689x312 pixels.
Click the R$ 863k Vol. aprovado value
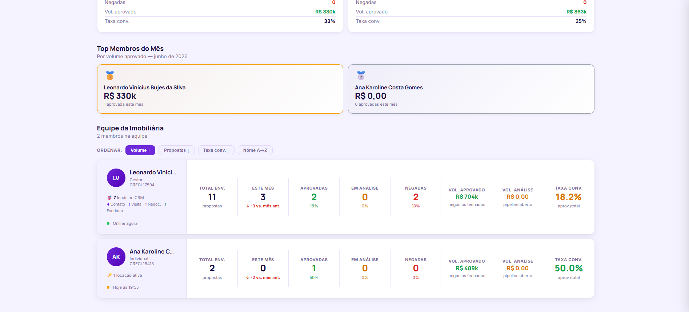pyautogui.click(x=576, y=12)
